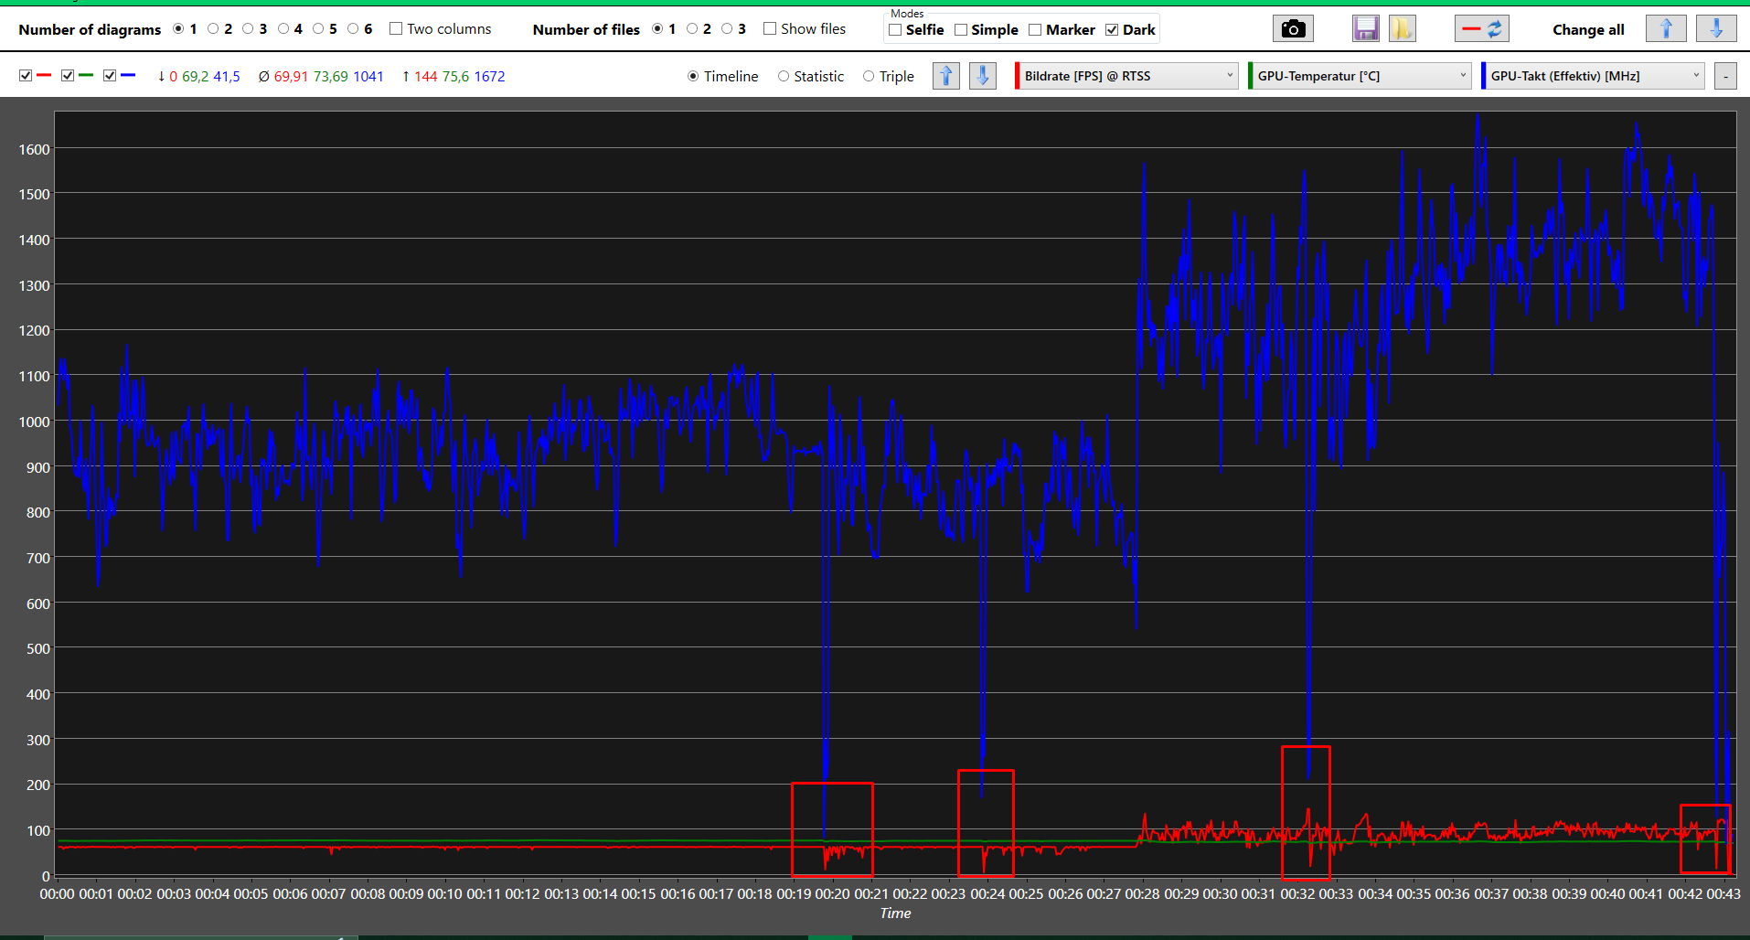Click the up arrow beside Triple option

[x=946, y=76]
